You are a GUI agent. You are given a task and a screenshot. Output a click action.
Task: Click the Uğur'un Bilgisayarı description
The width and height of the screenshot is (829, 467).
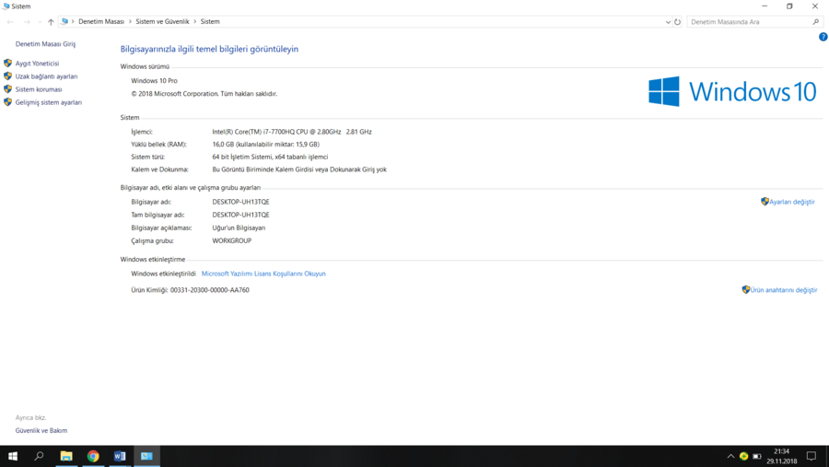pos(239,228)
